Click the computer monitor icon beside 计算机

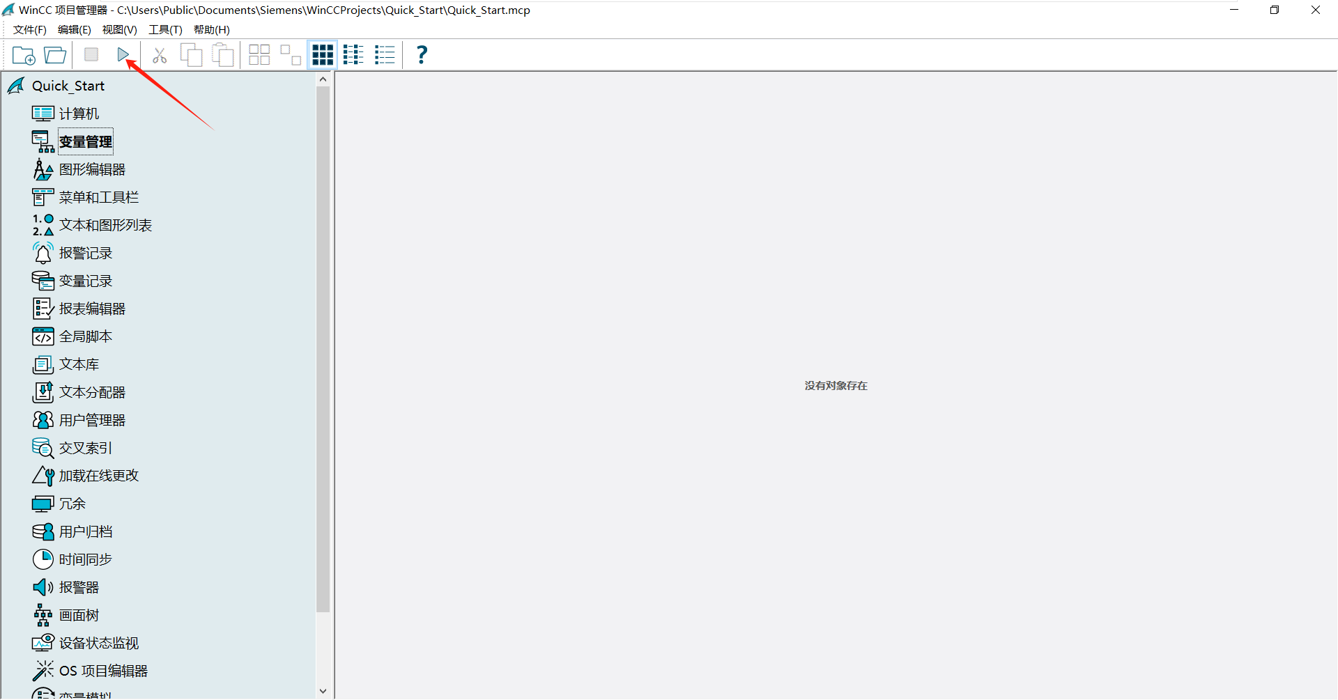point(43,114)
